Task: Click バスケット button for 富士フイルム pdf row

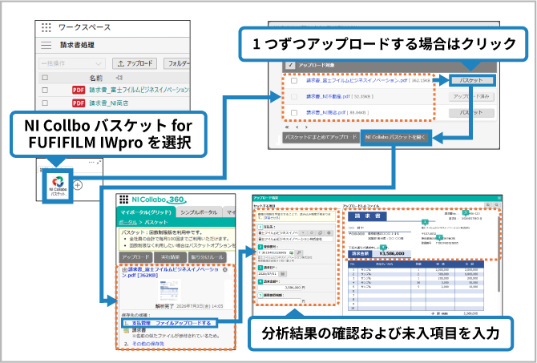Action: click(471, 80)
